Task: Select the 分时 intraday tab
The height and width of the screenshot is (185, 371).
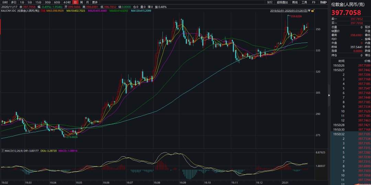Action: pyautogui.click(x=5, y=2)
